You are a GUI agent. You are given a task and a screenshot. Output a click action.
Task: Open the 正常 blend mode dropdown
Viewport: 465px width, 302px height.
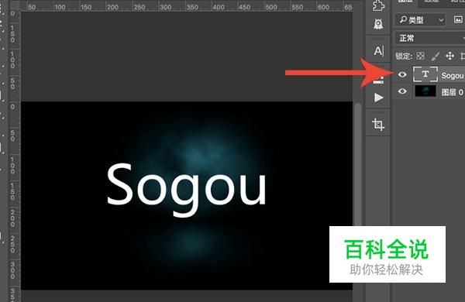coord(429,38)
